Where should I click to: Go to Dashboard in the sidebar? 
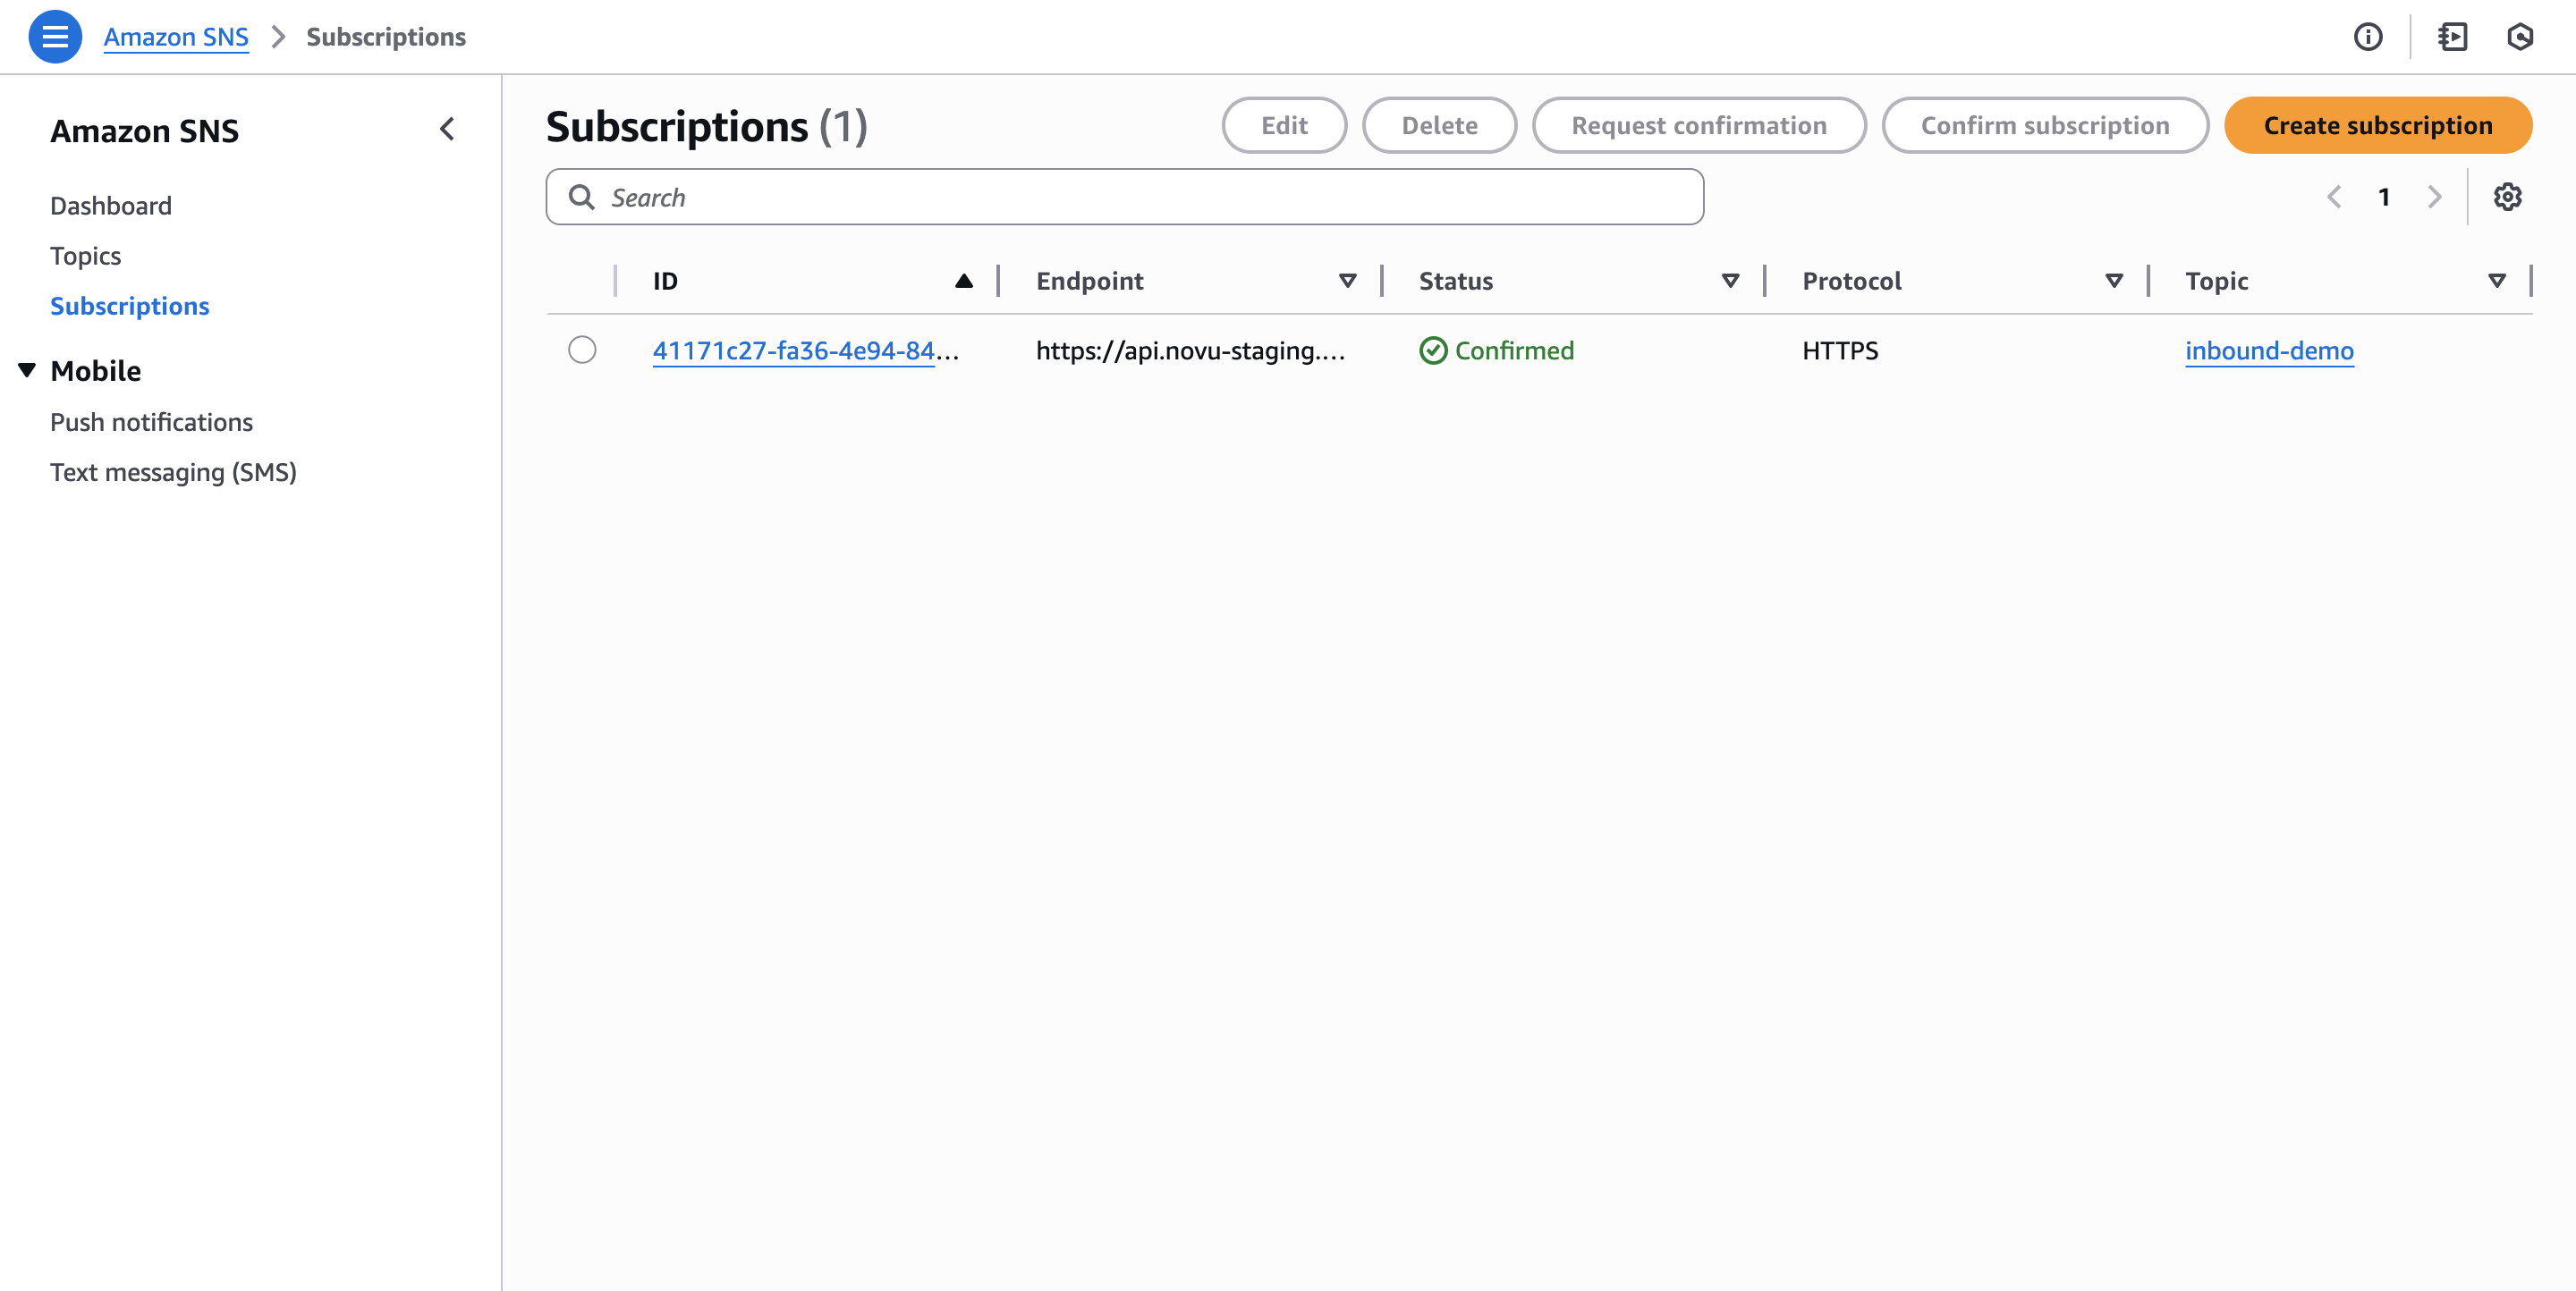pos(111,206)
